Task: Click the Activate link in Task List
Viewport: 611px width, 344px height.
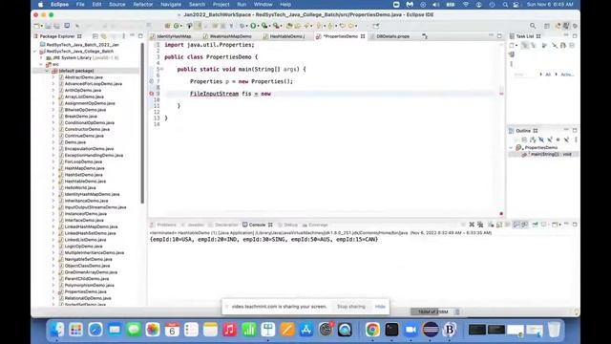Action: [567, 75]
